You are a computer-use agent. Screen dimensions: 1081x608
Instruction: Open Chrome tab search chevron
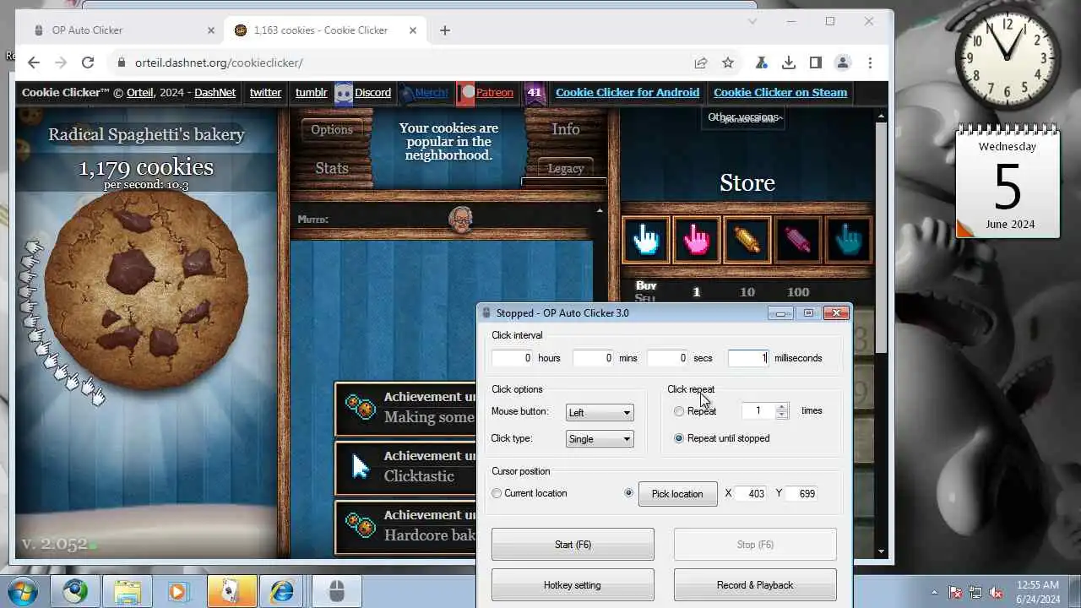[x=752, y=21]
